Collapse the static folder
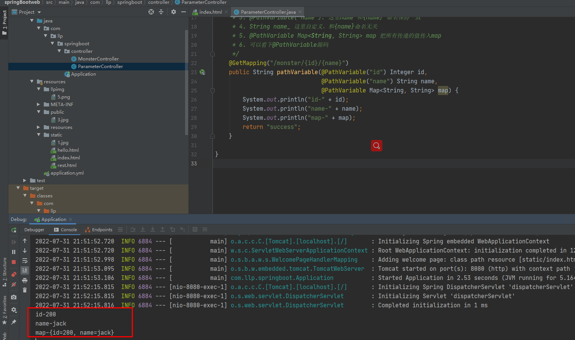The image size is (575, 340). (39, 135)
